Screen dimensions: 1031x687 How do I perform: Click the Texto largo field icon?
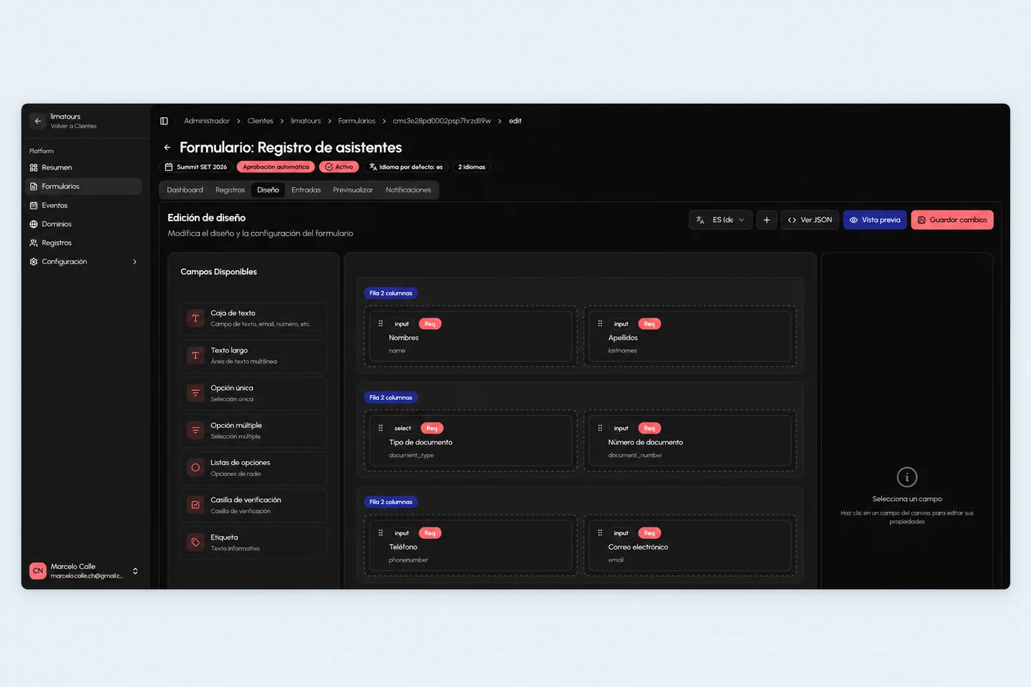point(195,356)
